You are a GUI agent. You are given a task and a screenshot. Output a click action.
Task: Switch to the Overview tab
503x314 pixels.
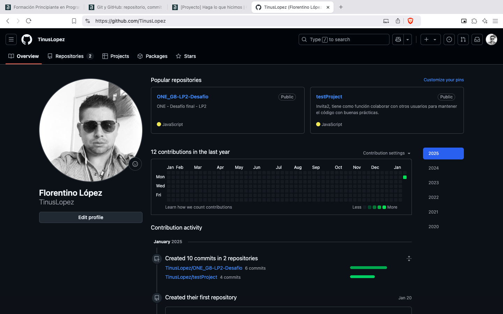pos(24,56)
